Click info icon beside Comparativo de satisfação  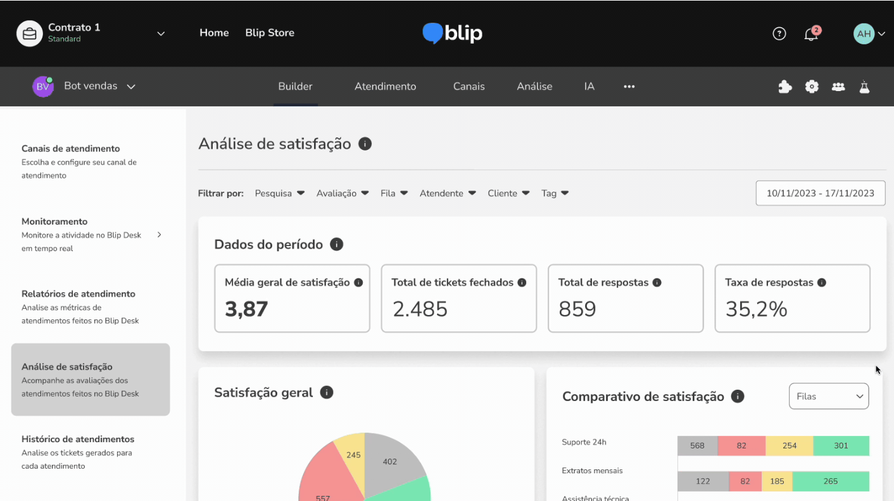(x=738, y=397)
